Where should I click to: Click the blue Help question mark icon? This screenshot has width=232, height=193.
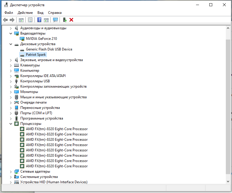pos(40,20)
